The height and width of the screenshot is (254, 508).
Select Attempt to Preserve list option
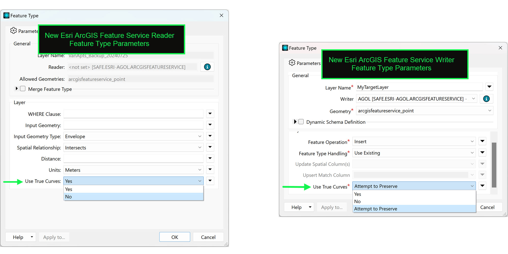click(x=414, y=209)
